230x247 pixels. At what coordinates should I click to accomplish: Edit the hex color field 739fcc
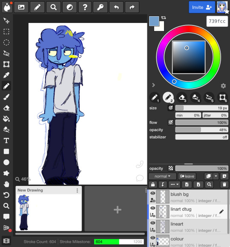click(x=217, y=21)
